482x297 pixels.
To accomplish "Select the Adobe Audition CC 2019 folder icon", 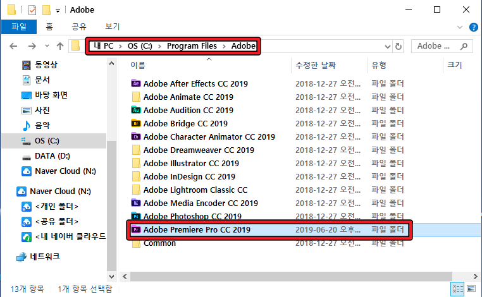I will [x=136, y=110].
